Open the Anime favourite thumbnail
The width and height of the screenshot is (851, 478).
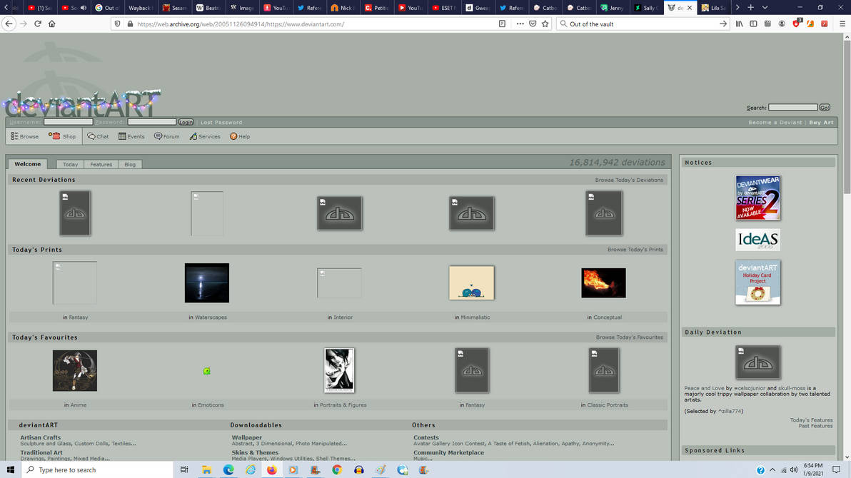tap(75, 370)
